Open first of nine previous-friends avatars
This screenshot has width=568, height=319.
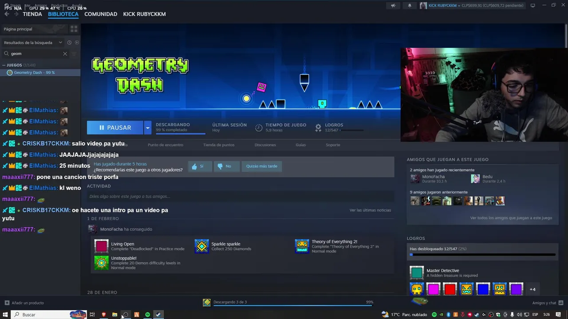(x=415, y=201)
